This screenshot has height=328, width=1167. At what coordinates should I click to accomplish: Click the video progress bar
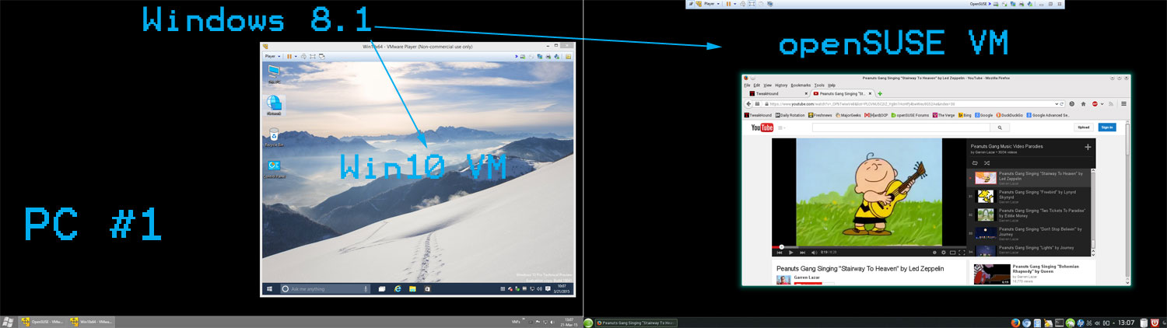pyautogui.click(x=869, y=246)
